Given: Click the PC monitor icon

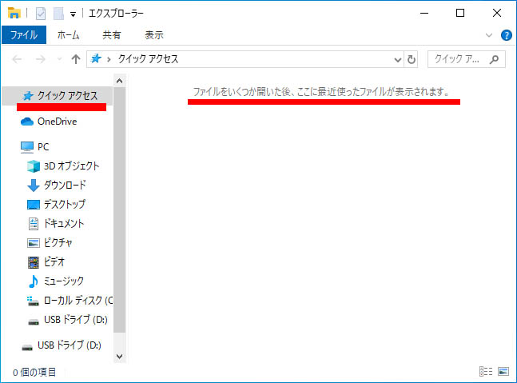Looking at the screenshot, I should tap(26, 147).
